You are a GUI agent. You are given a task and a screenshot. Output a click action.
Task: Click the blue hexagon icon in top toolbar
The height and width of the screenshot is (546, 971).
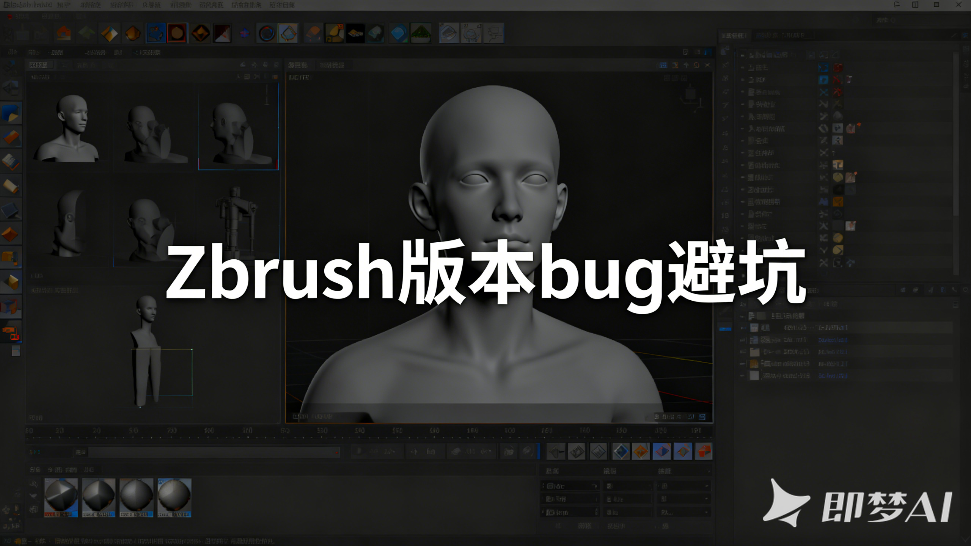[399, 34]
